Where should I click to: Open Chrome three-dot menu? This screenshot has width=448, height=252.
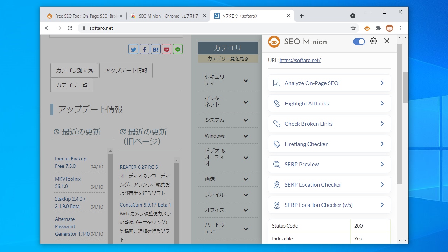[401, 28]
